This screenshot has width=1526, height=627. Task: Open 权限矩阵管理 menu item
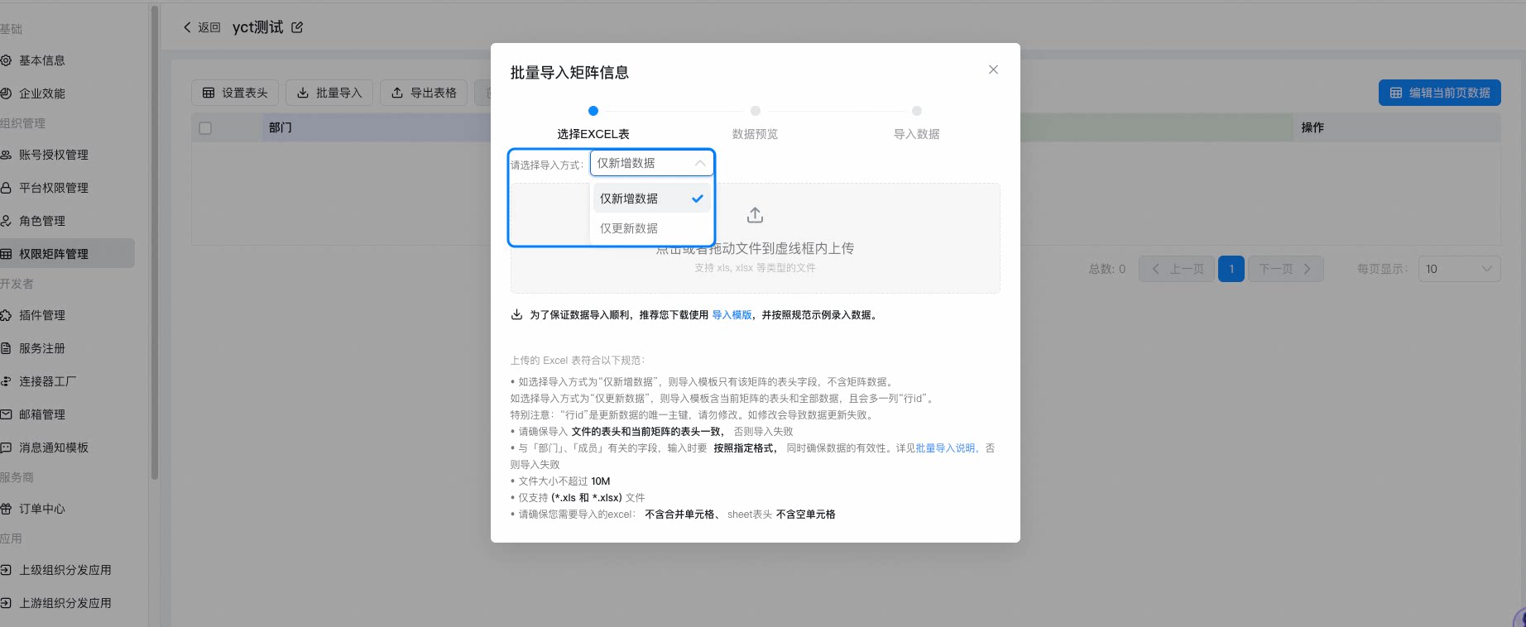click(x=67, y=254)
